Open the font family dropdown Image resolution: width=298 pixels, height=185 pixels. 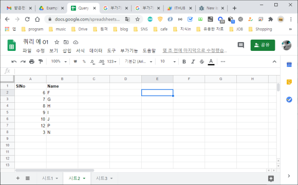pos(139,62)
